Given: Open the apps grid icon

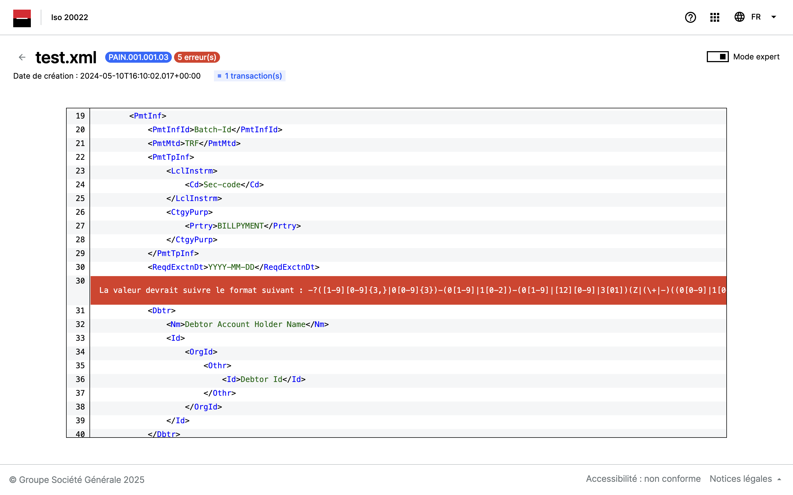Looking at the screenshot, I should (715, 17).
